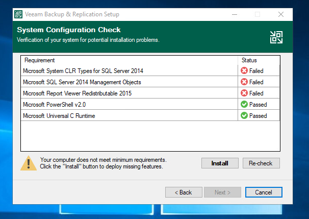
Task: Click the Failed status text for Report Viewer
Action: tap(256, 93)
